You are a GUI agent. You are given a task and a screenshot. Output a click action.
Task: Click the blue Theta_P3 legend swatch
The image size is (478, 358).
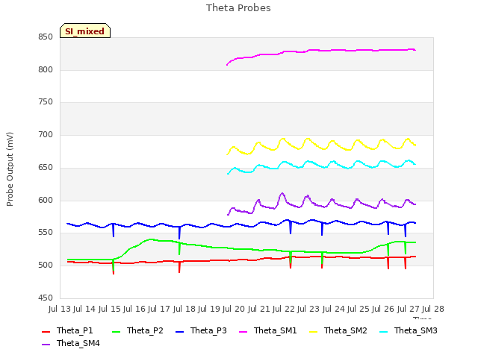(x=180, y=331)
